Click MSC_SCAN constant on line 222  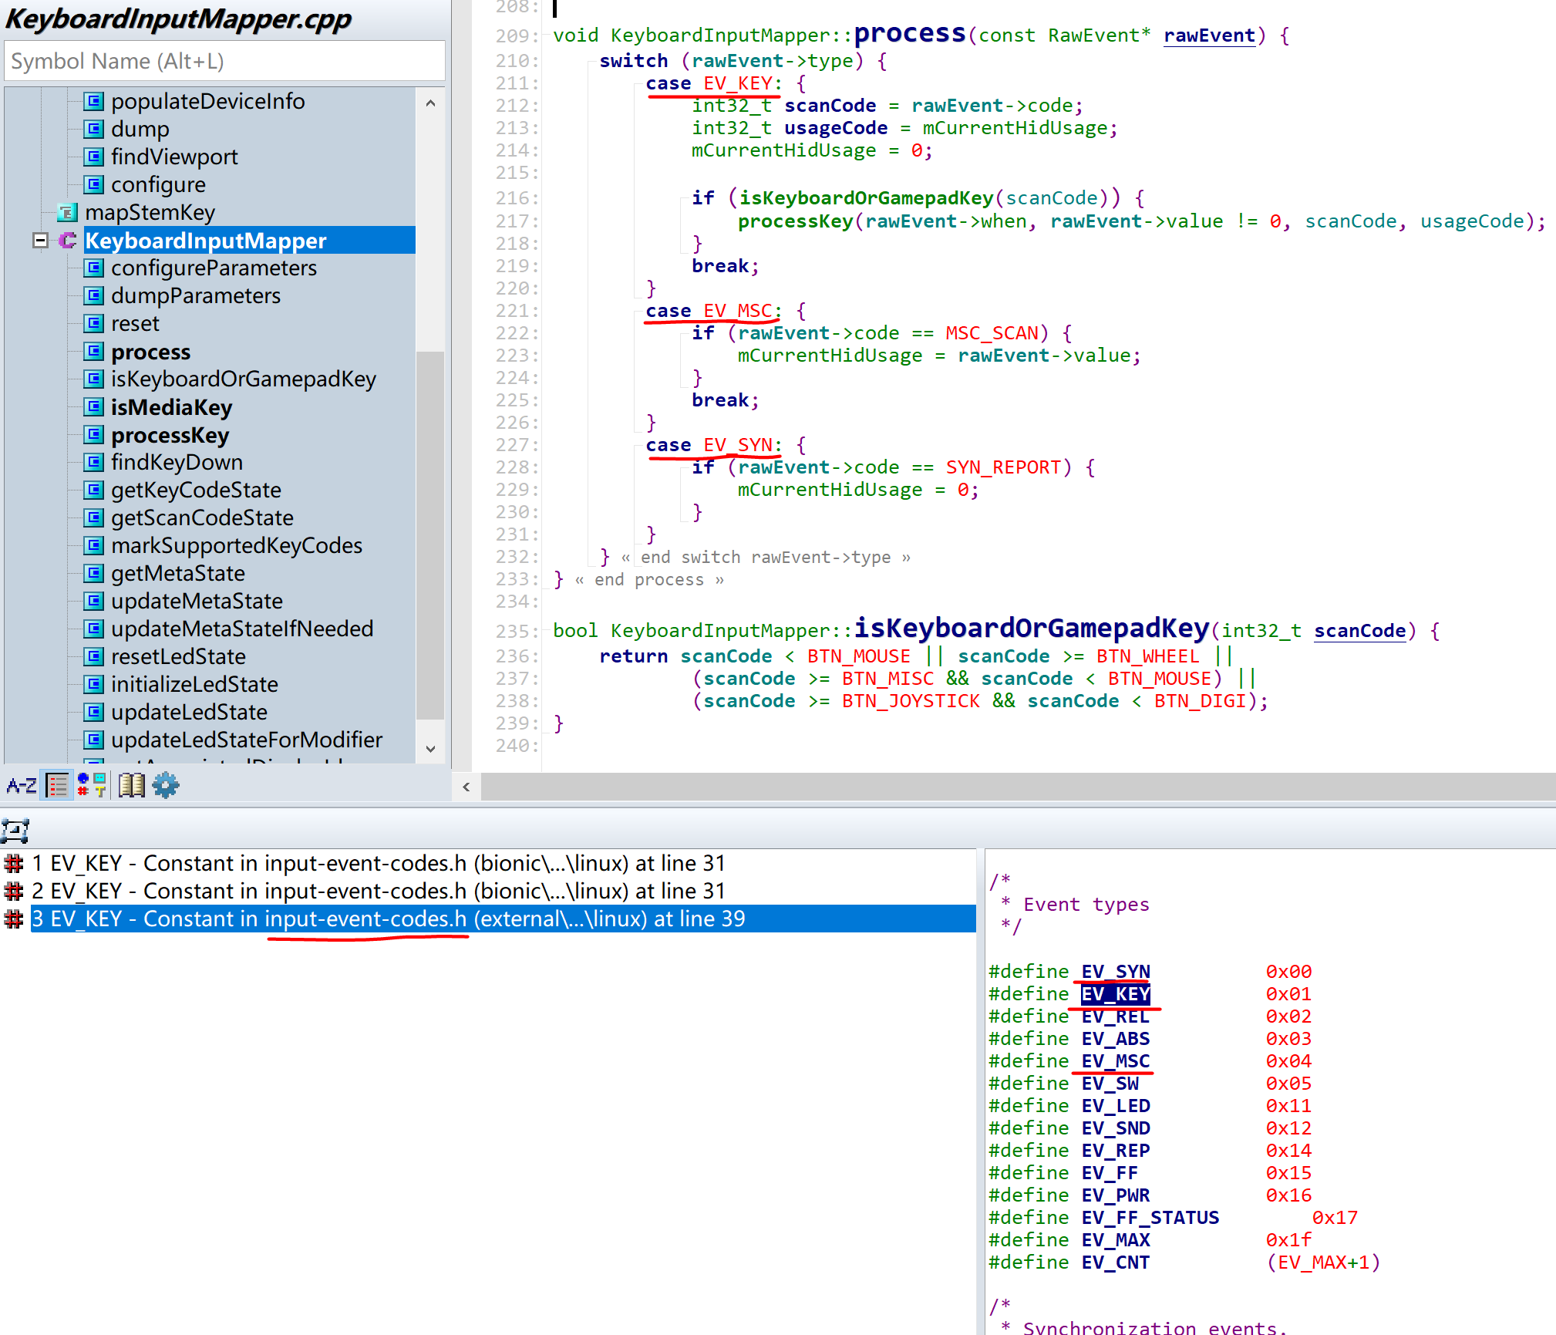[992, 333]
